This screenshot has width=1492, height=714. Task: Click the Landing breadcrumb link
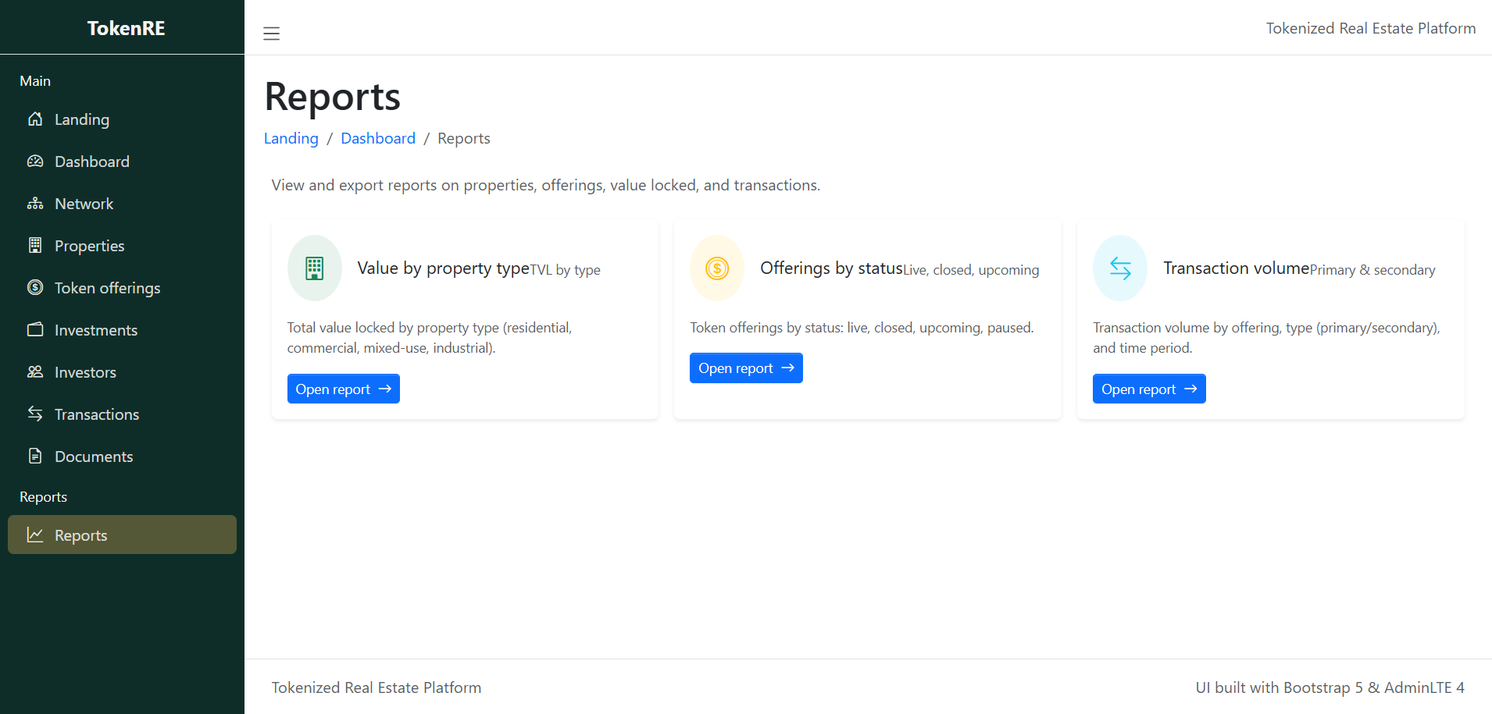point(291,138)
